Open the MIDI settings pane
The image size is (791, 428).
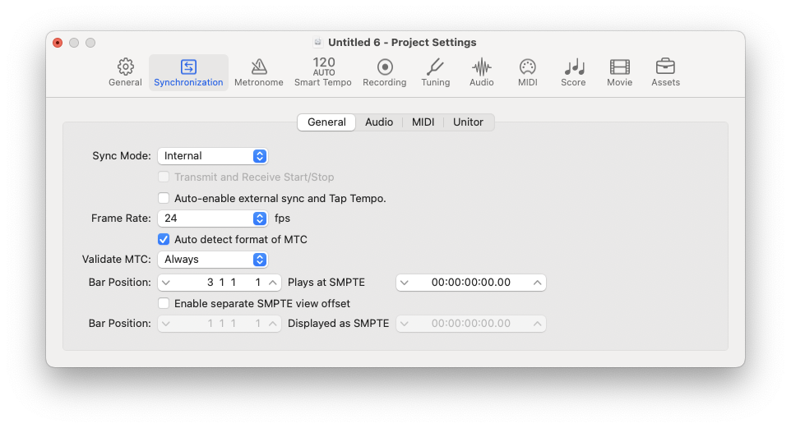point(527,72)
